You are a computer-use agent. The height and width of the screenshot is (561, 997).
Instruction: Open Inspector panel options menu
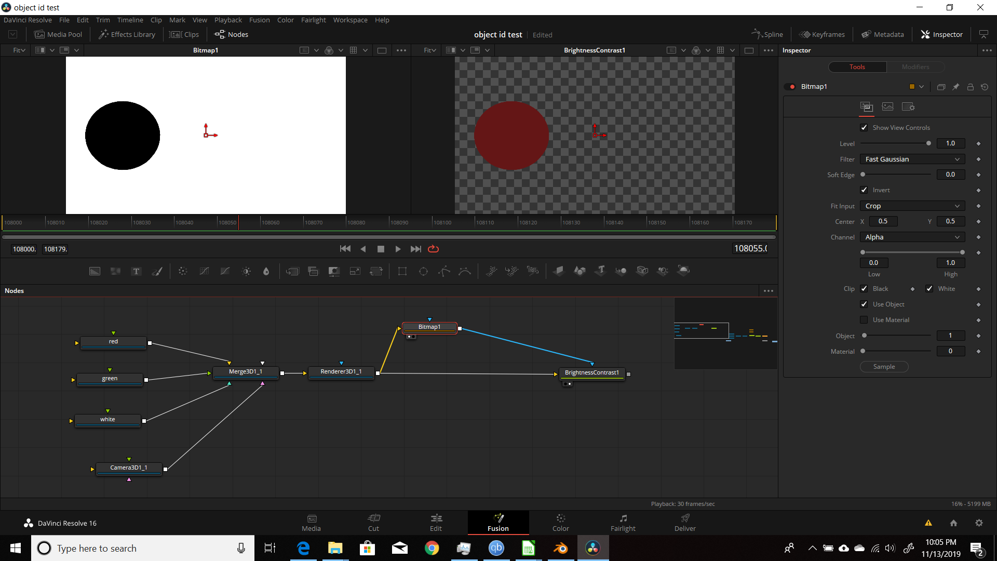987,50
